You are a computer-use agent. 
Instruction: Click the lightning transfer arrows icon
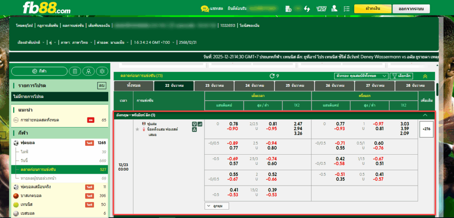click(x=307, y=9)
